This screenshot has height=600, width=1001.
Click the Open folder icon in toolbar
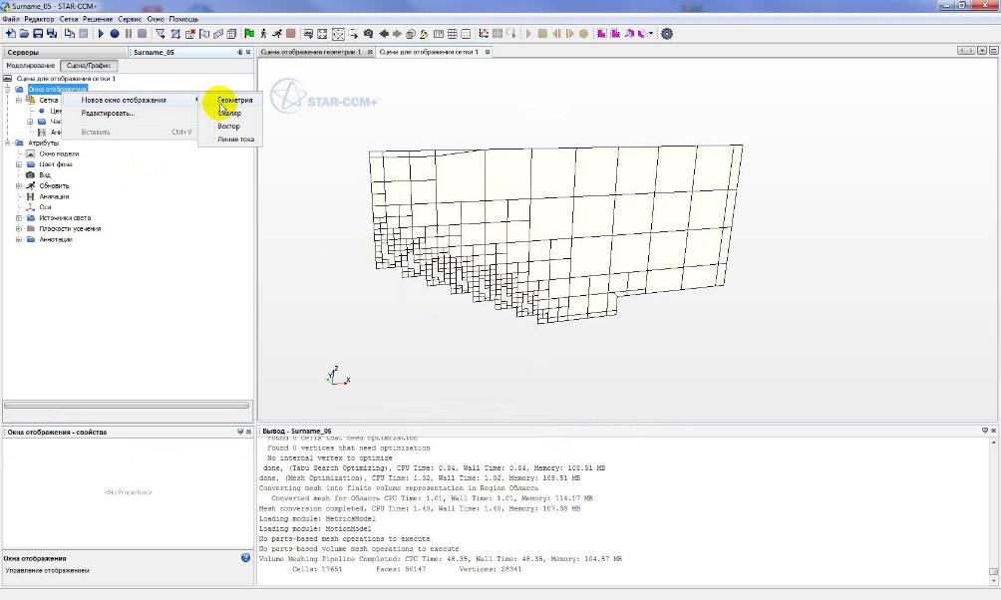coord(25,34)
